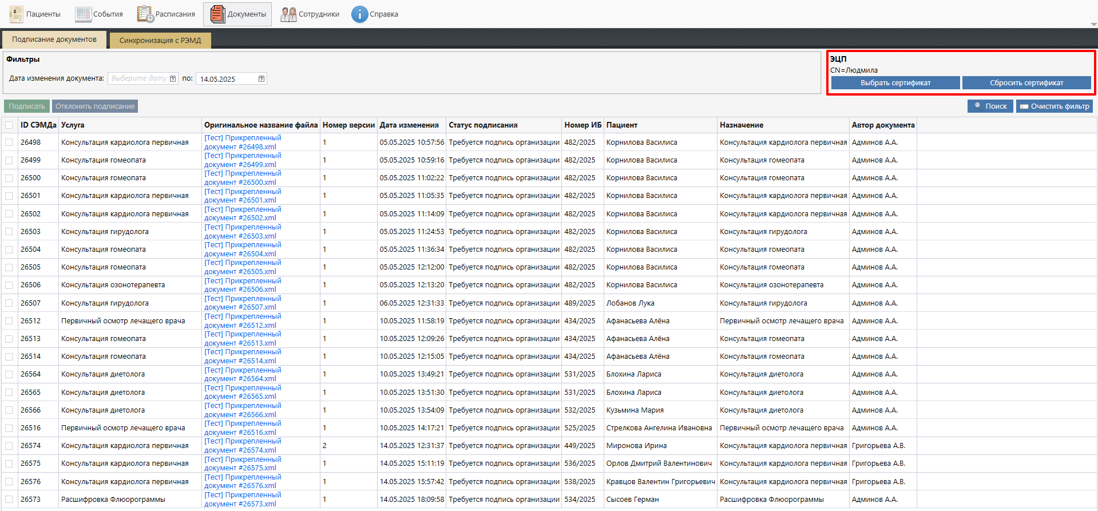
Task: Open file link for document #26512.xml
Action: pyautogui.click(x=243, y=321)
